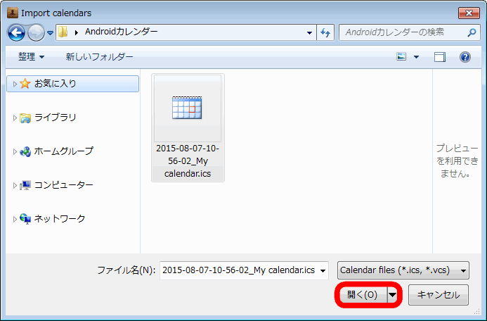Open the Calendar files type dropdown

click(403, 270)
